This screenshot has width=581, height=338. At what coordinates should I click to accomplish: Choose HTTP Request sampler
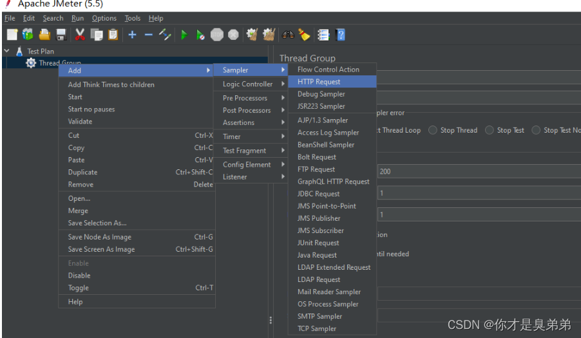pyautogui.click(x=332, y=82)
